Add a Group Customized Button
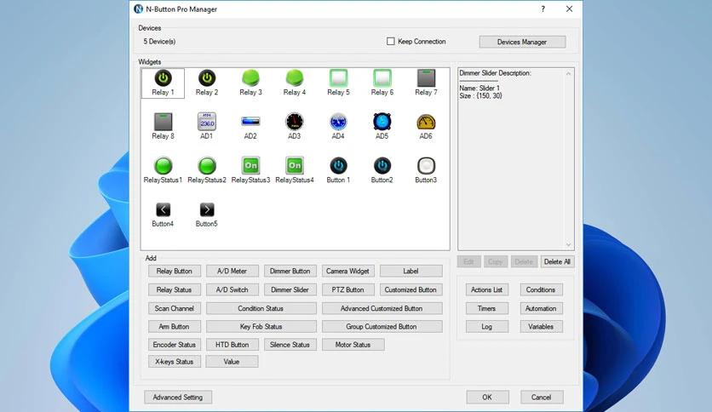The height and width of the screenshot is (412, 712). 382,326
